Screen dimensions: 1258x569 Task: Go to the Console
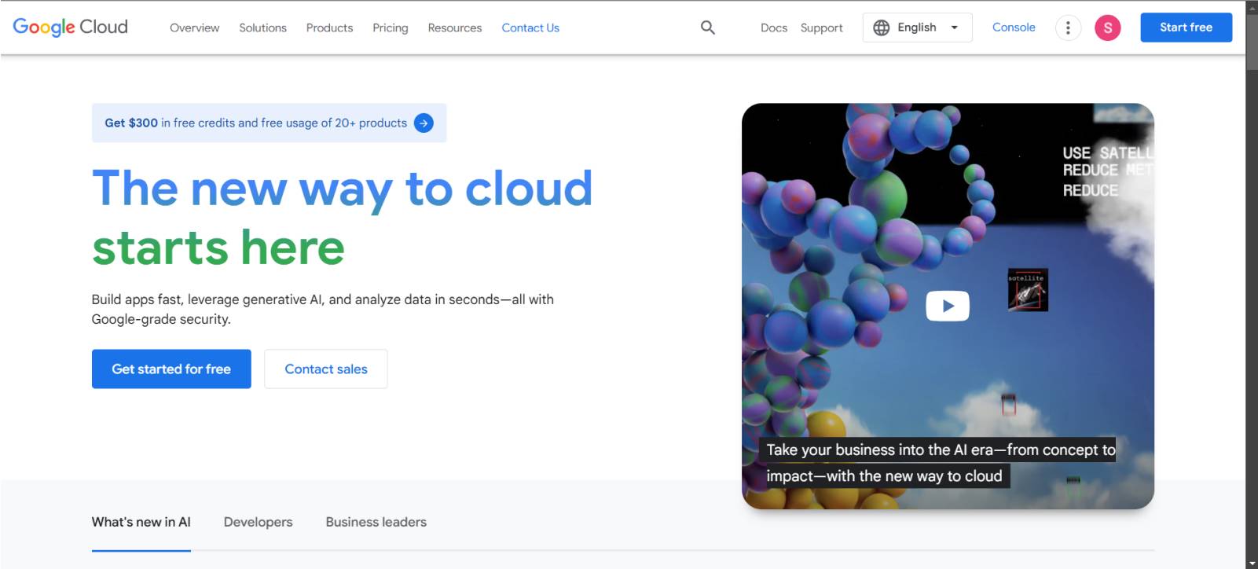click(1014, 27)
